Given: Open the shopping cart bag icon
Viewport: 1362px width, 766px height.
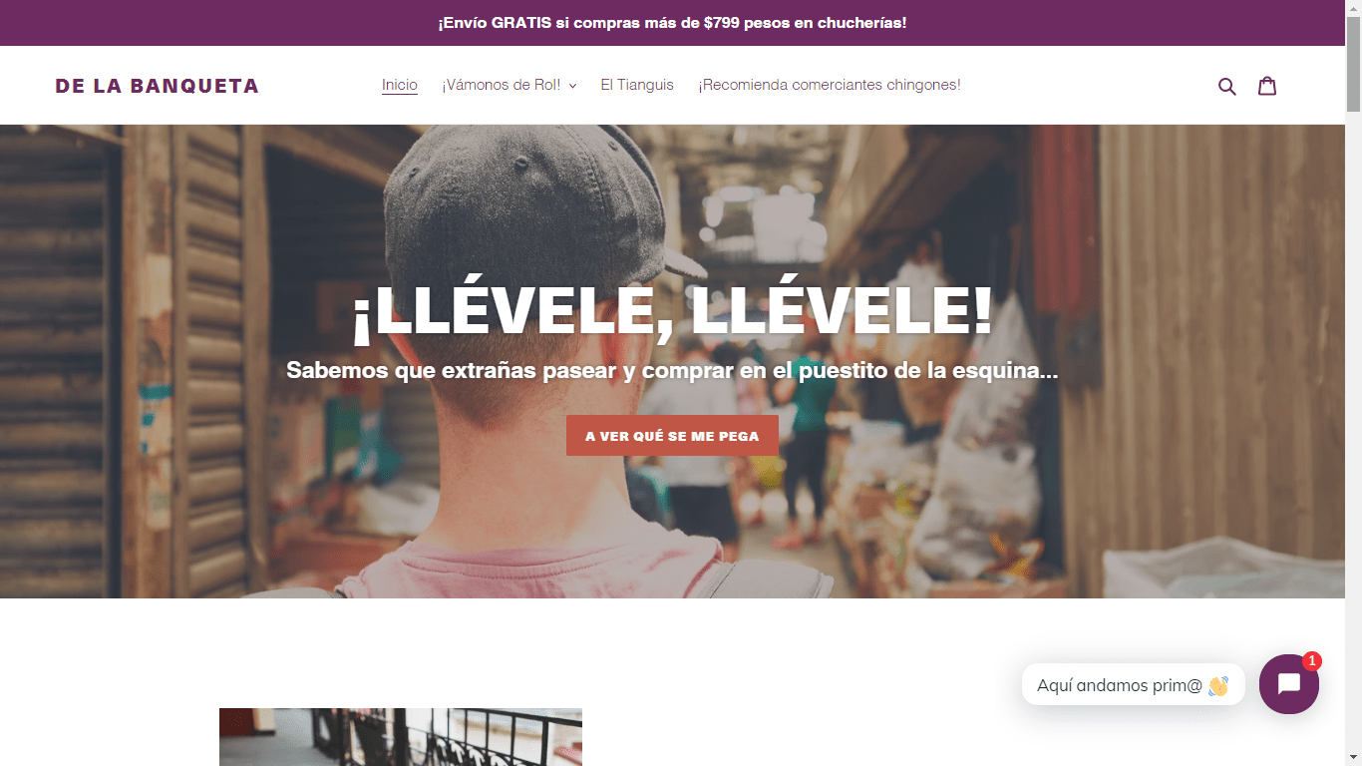Looking at the screenshot, I should coord(1267,86).
